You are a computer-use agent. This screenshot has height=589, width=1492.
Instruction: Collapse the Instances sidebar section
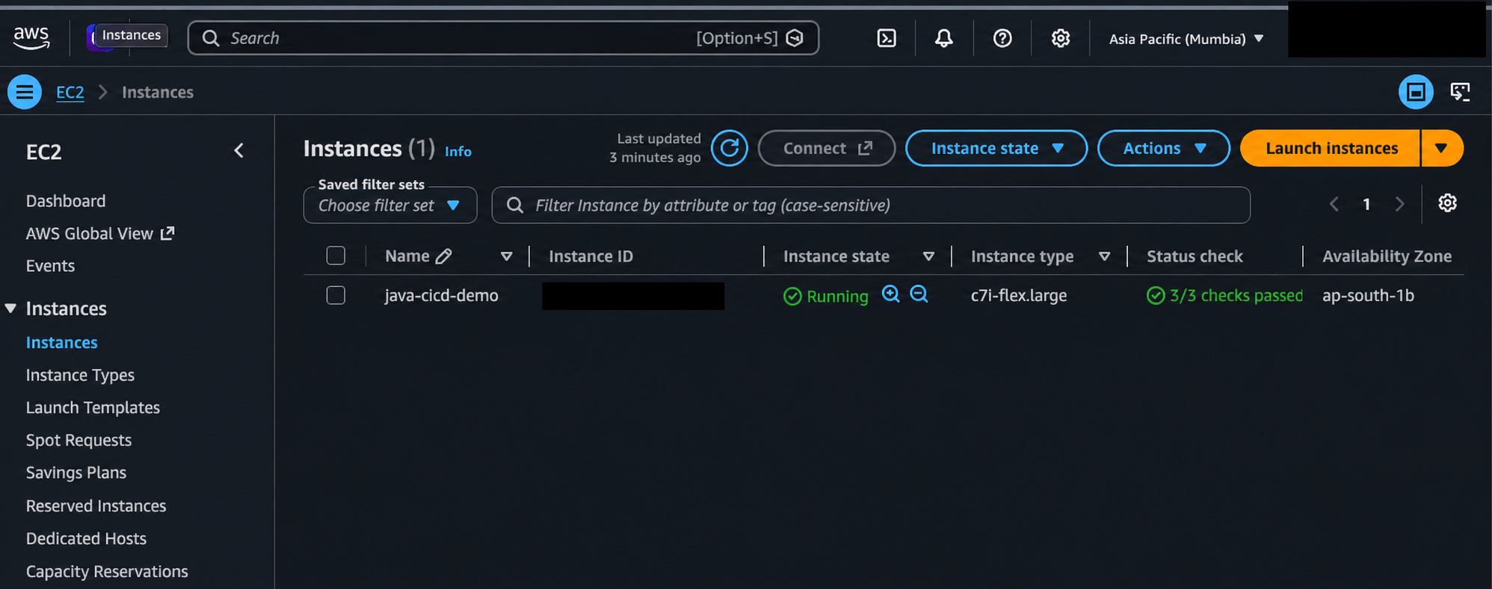click(x=10, y=309)
